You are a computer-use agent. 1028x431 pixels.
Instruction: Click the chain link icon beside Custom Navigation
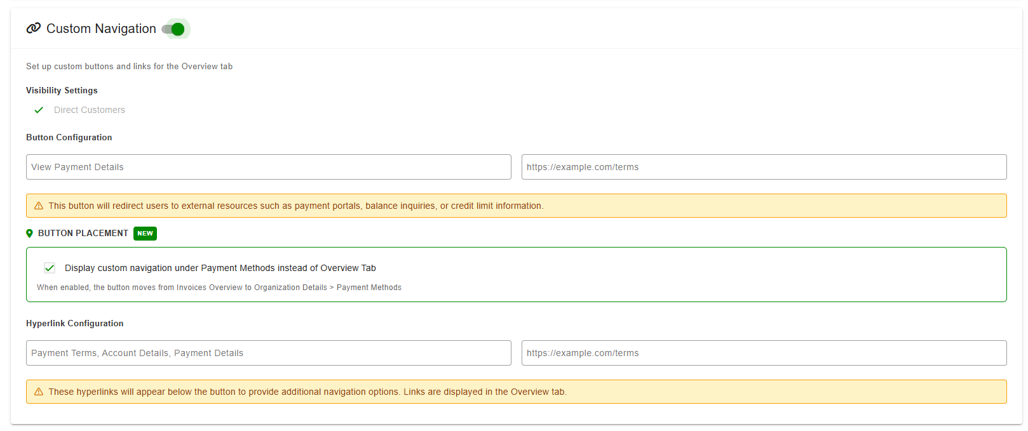pyautogui.click(x=34, y=28)
